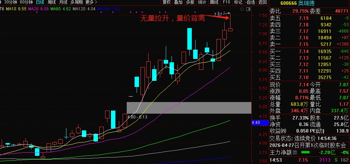Click the tall cyan candle near 7.15
Screen dimensions: 350x164
tap(189, 39)
